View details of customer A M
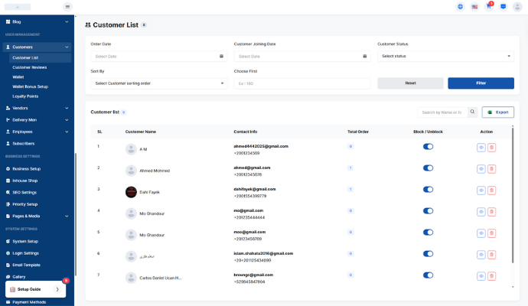Viewport: 528px width, 306px height. (x=481, y=147)
